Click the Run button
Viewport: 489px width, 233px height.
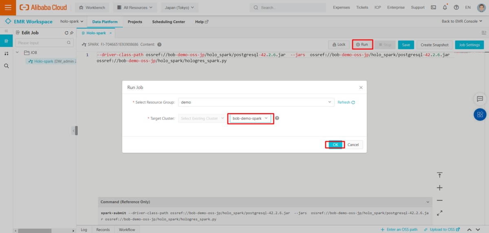pos(362,45)
